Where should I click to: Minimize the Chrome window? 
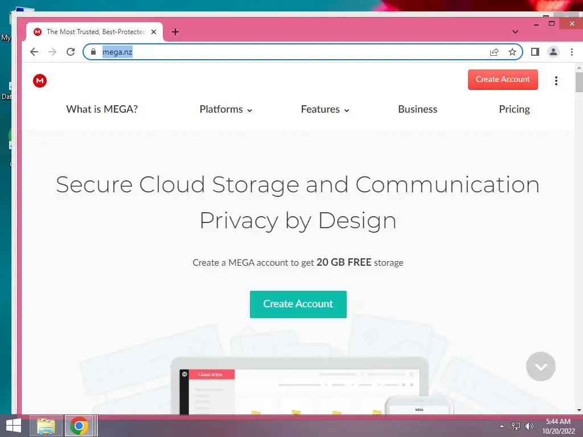click(536, 24)
